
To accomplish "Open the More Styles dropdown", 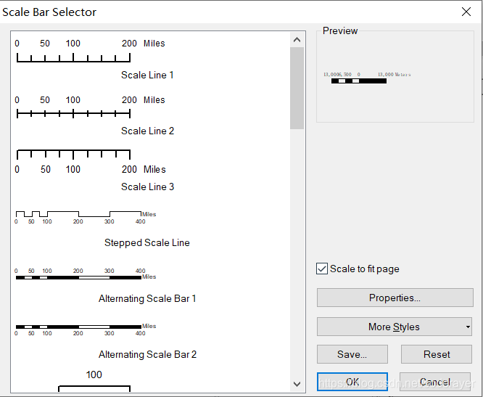I will click(395, 327).
